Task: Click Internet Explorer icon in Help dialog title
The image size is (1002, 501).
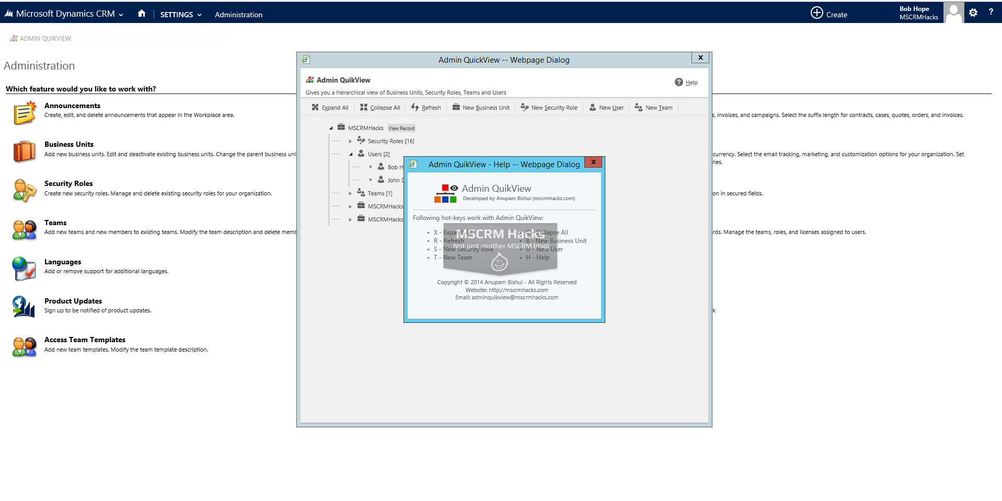Action: [x=413, y=164]
